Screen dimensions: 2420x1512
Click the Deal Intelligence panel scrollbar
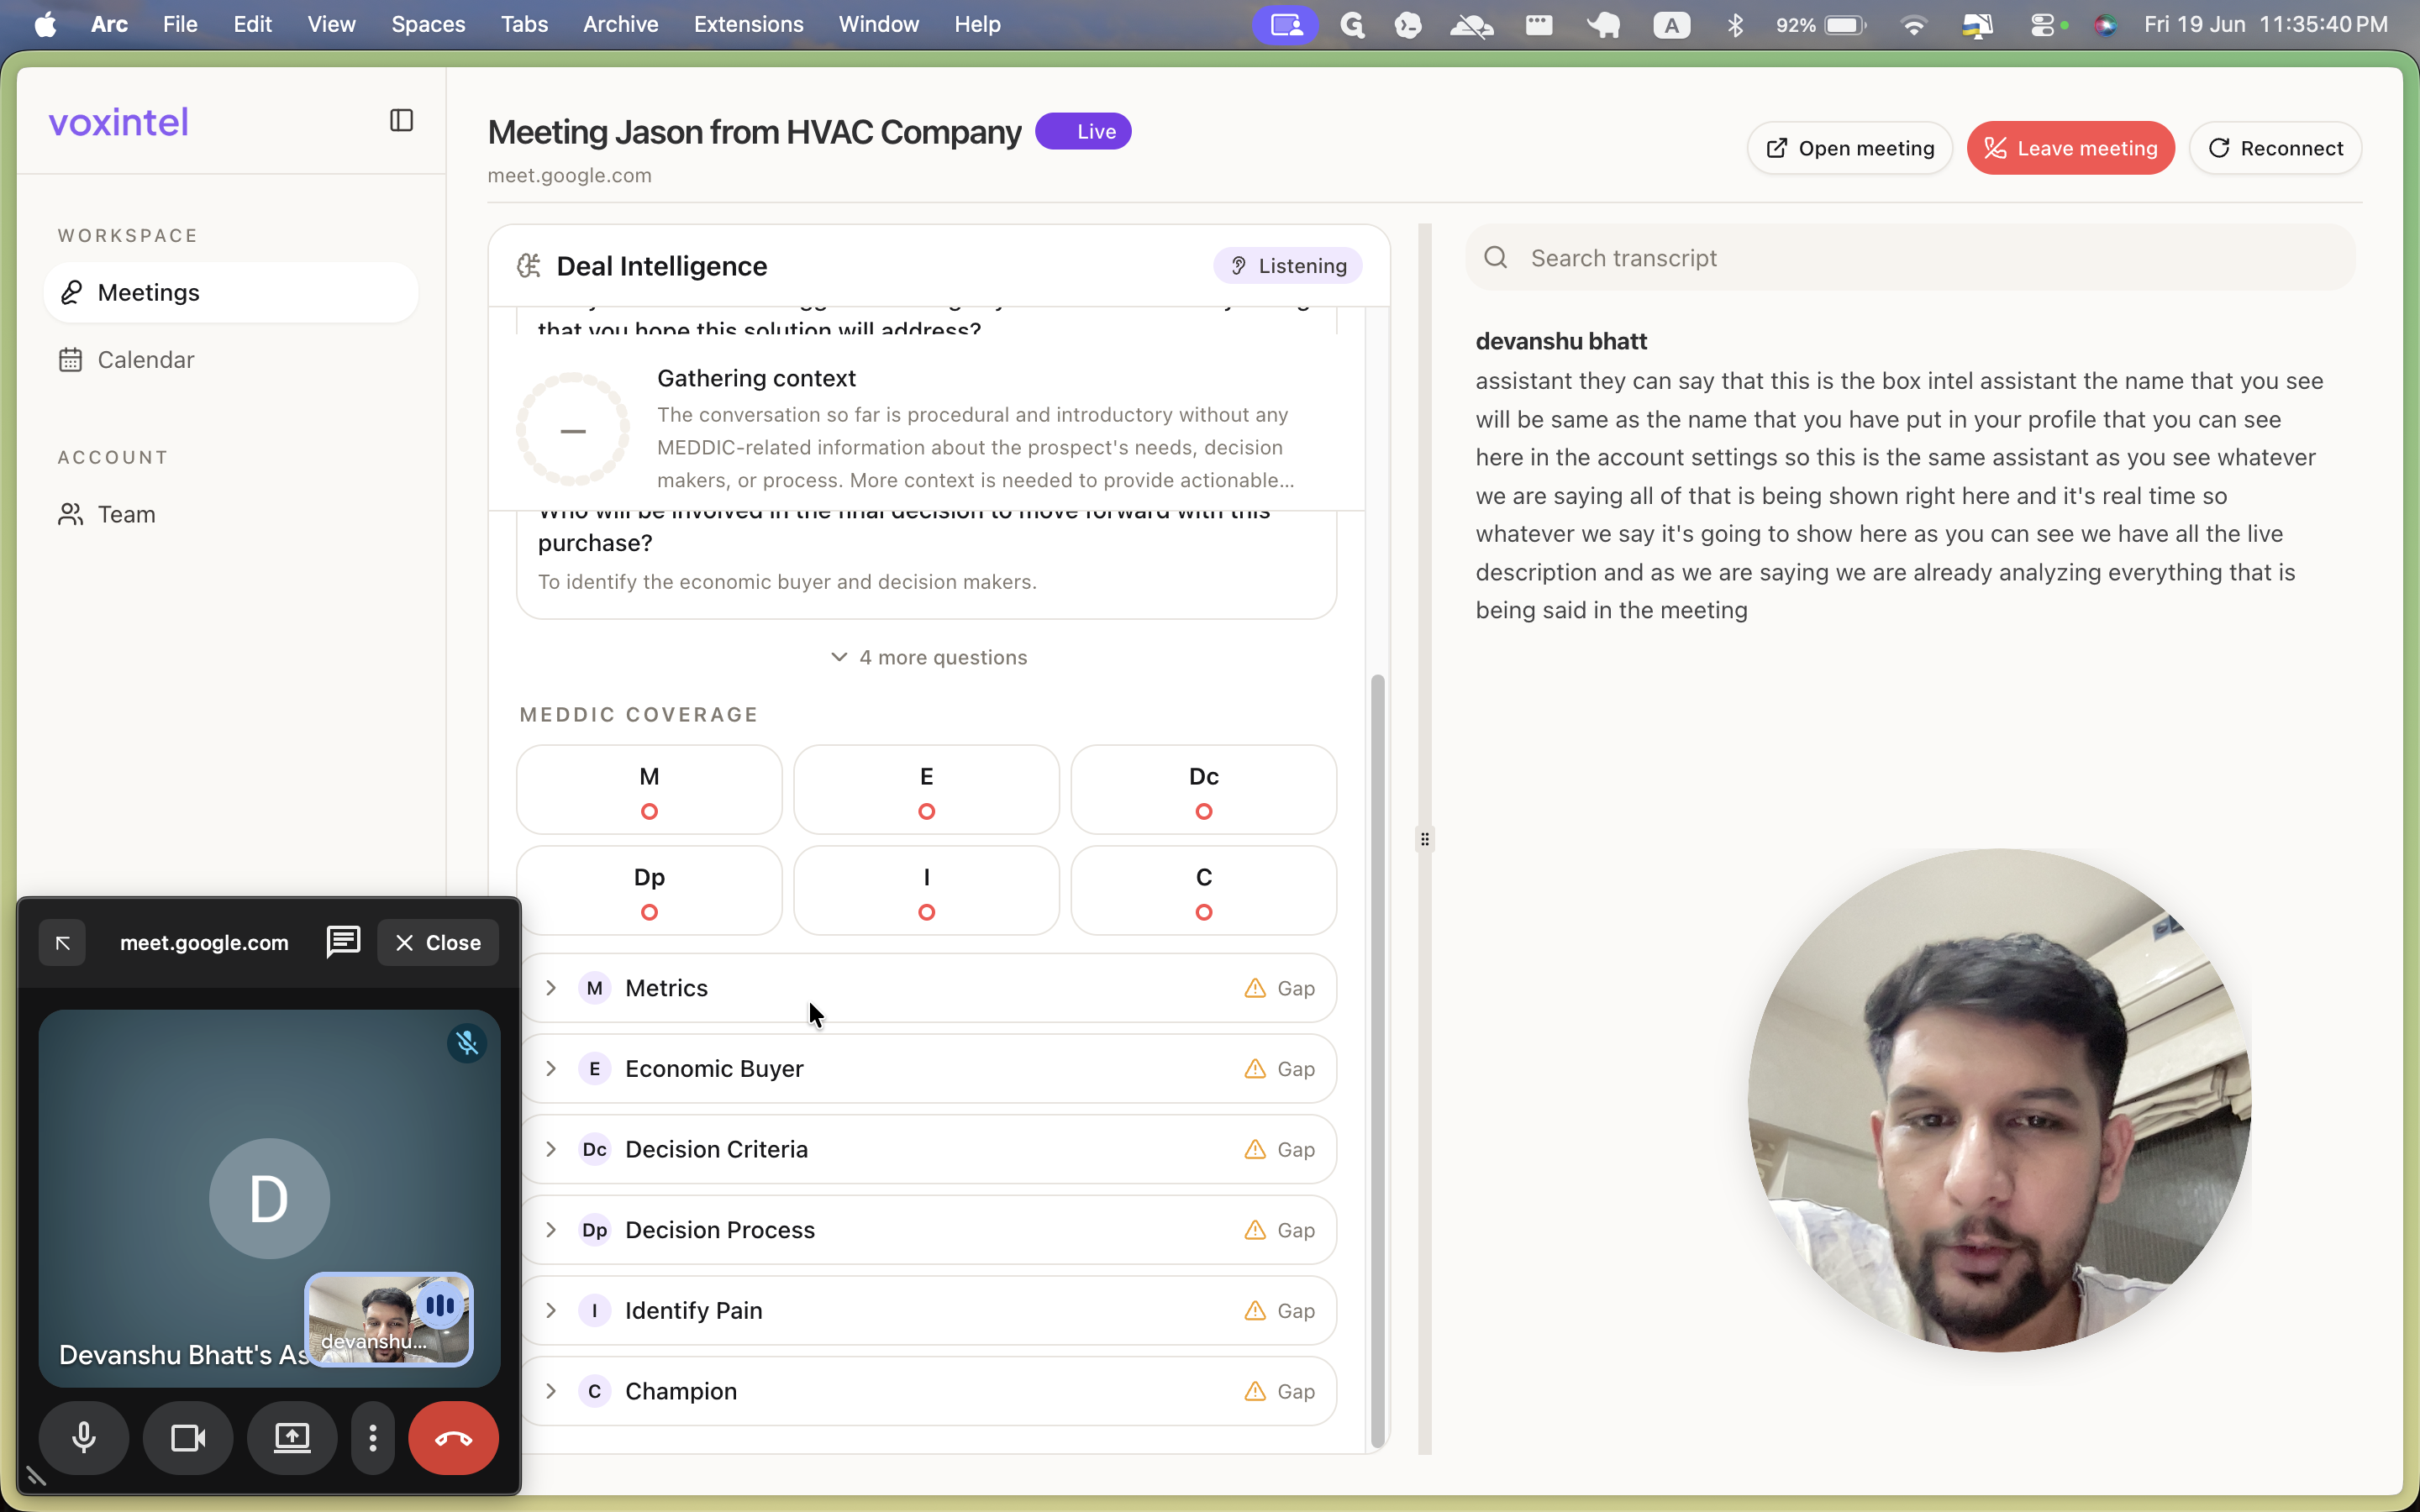[1378, 1060]
